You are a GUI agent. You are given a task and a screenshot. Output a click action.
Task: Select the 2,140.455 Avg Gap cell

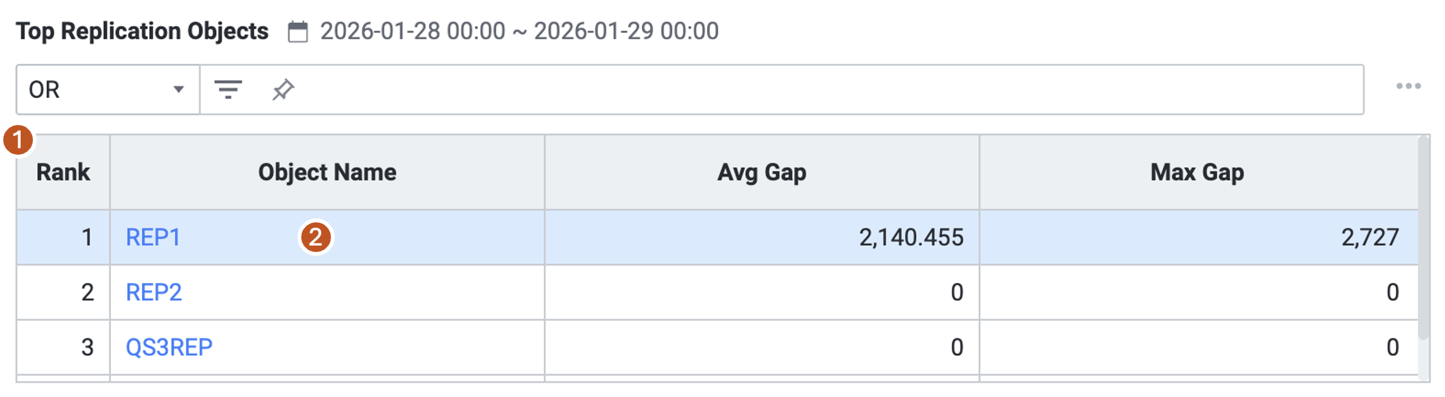click(910, 238)
